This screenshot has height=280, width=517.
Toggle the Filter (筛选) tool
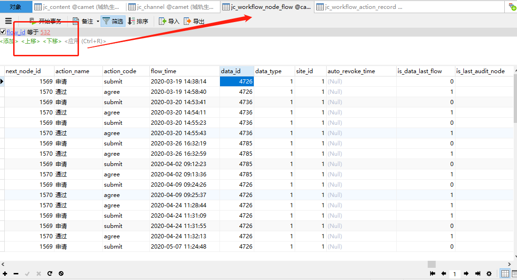point(112,21)
